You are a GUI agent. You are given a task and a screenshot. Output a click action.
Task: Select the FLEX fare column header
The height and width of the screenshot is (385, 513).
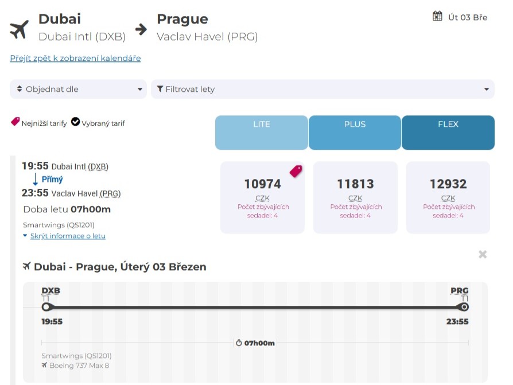[x=448, y=133]
